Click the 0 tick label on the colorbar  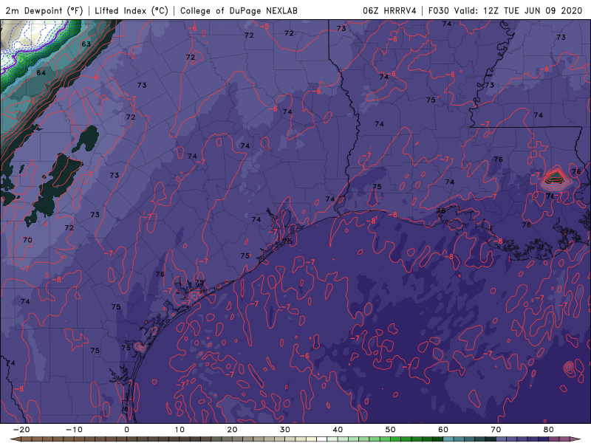[126, 430]
